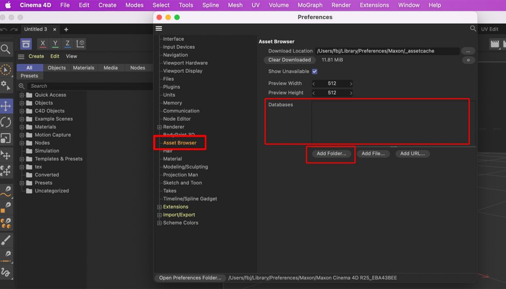The height and width of the screenshot is (289, 506).
Task: Select Viewport Hardware preferences
Action: click(185, 63)
